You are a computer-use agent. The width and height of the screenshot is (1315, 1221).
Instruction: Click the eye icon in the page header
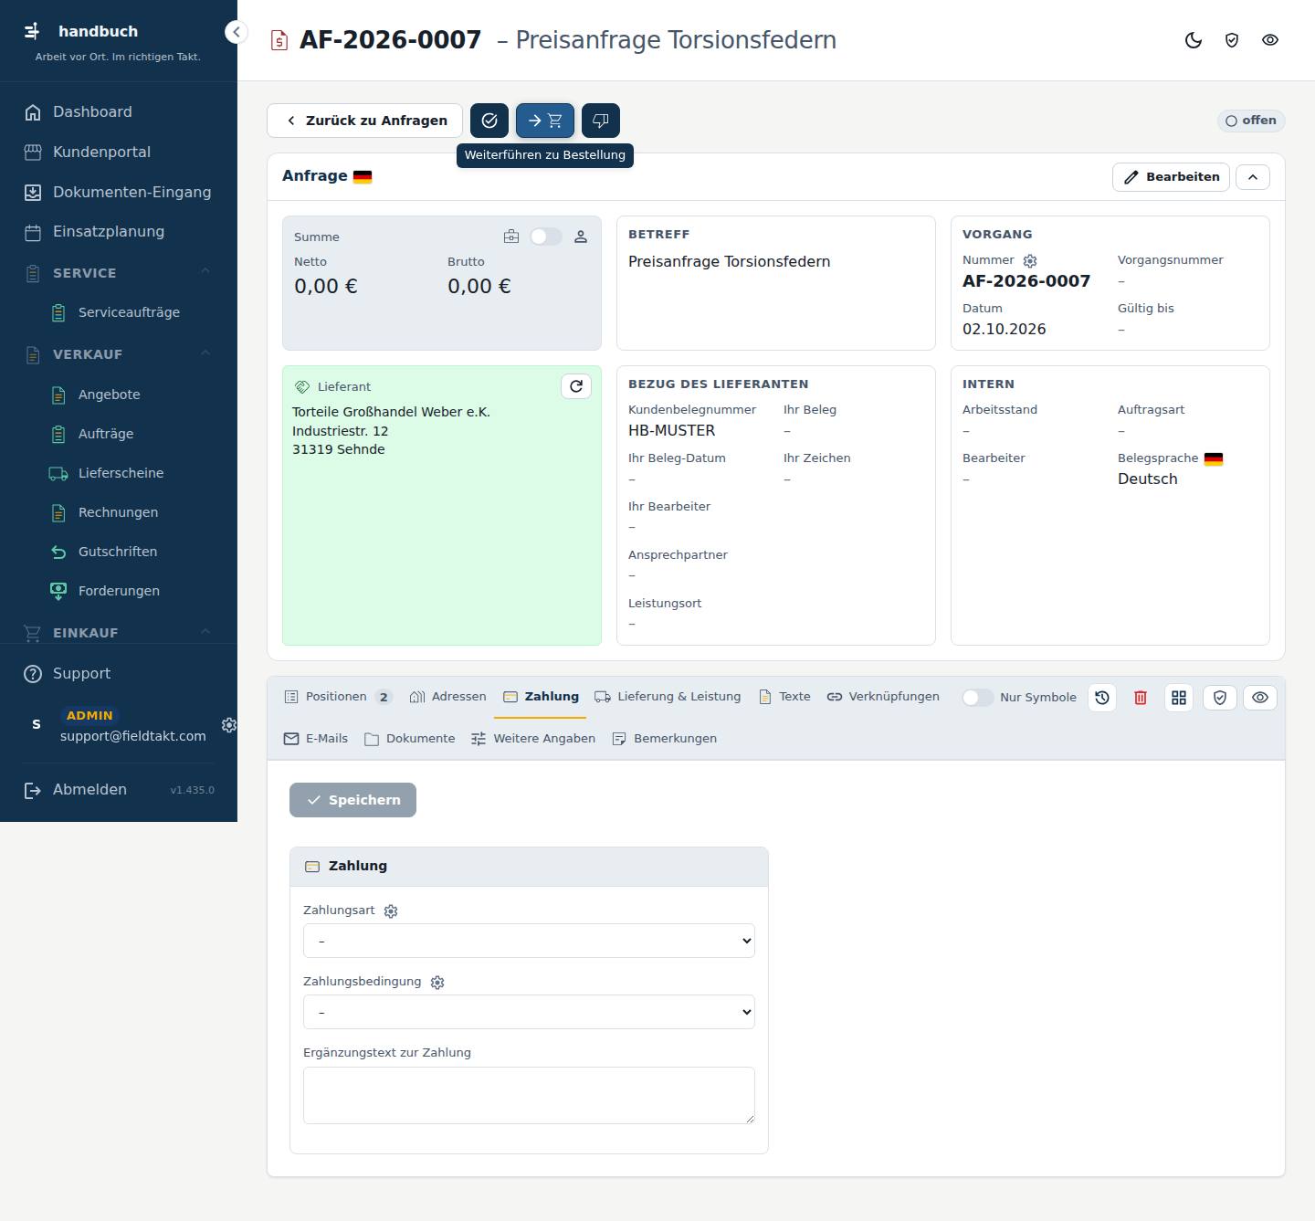1270,40
